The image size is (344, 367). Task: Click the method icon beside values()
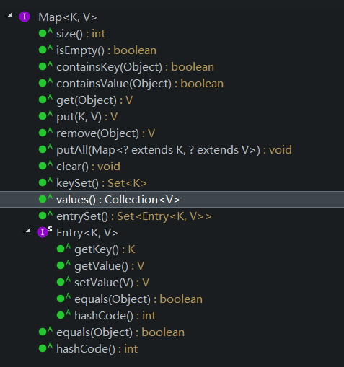click(45, 198)
